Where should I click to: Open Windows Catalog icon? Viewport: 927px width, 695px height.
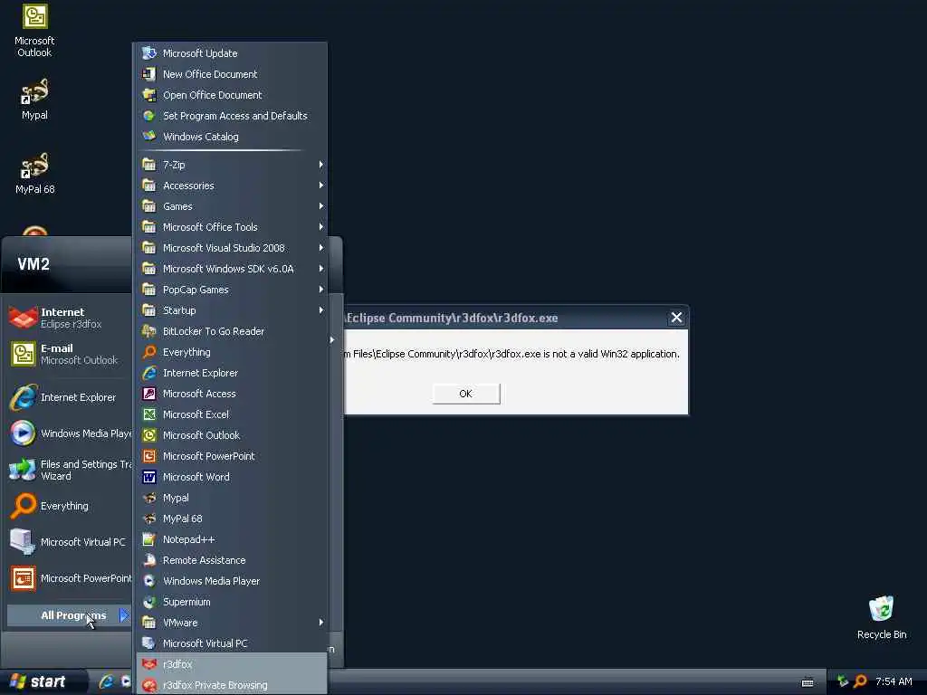(149, 137)
